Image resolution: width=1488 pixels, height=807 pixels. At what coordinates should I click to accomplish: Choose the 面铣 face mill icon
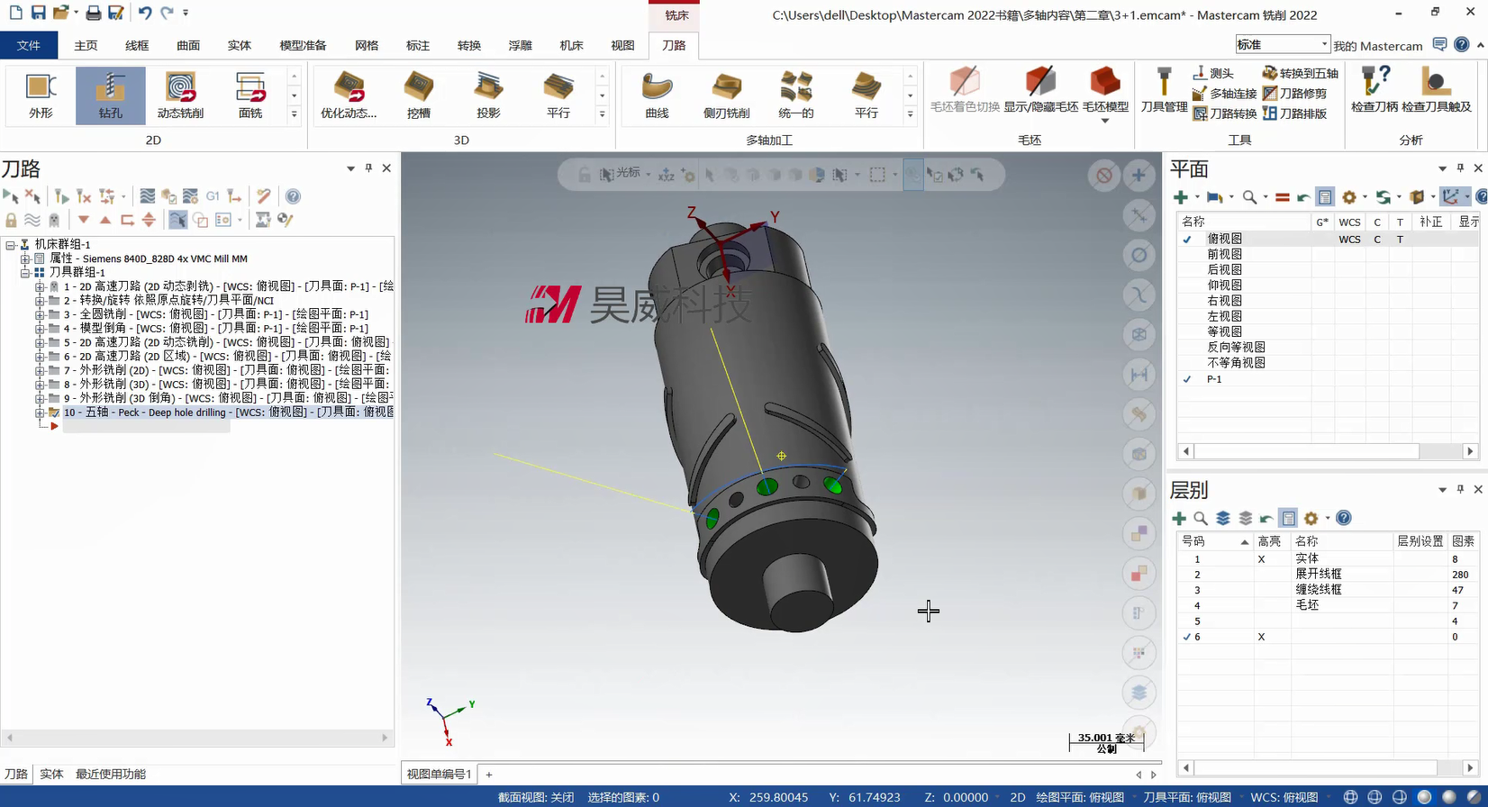pos(250,95)
